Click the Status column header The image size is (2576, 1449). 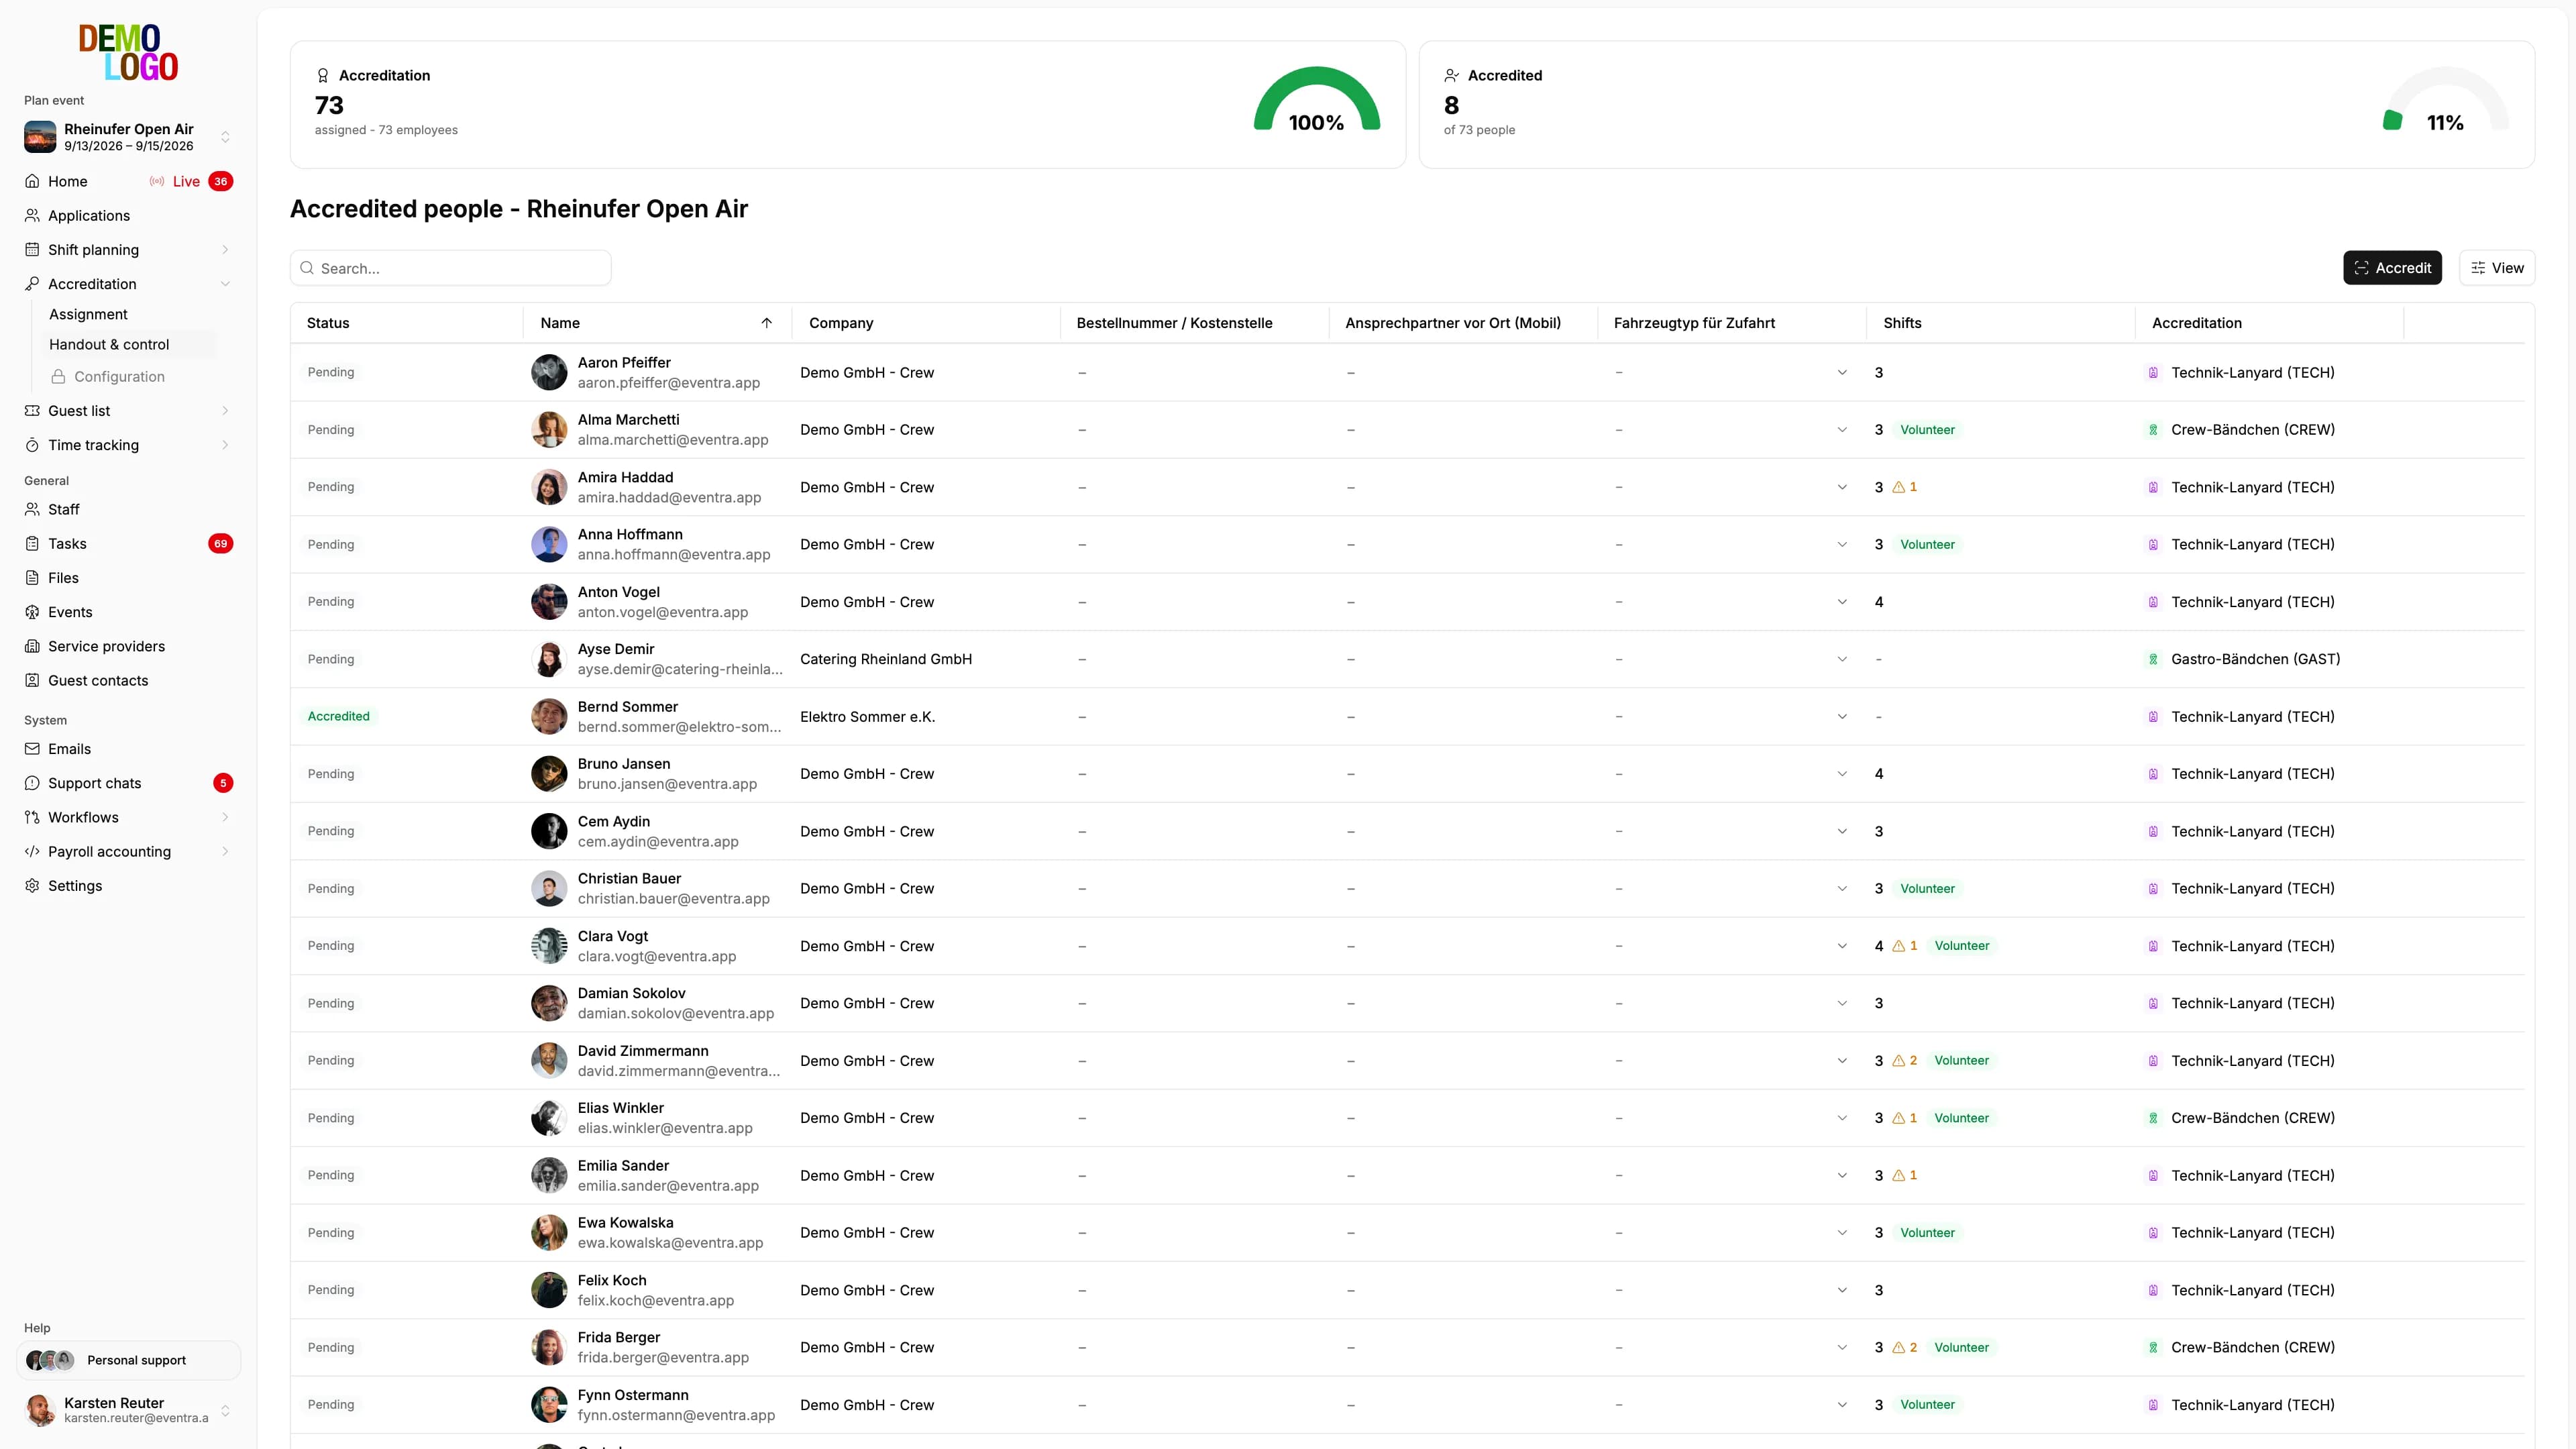coord(328,323)
